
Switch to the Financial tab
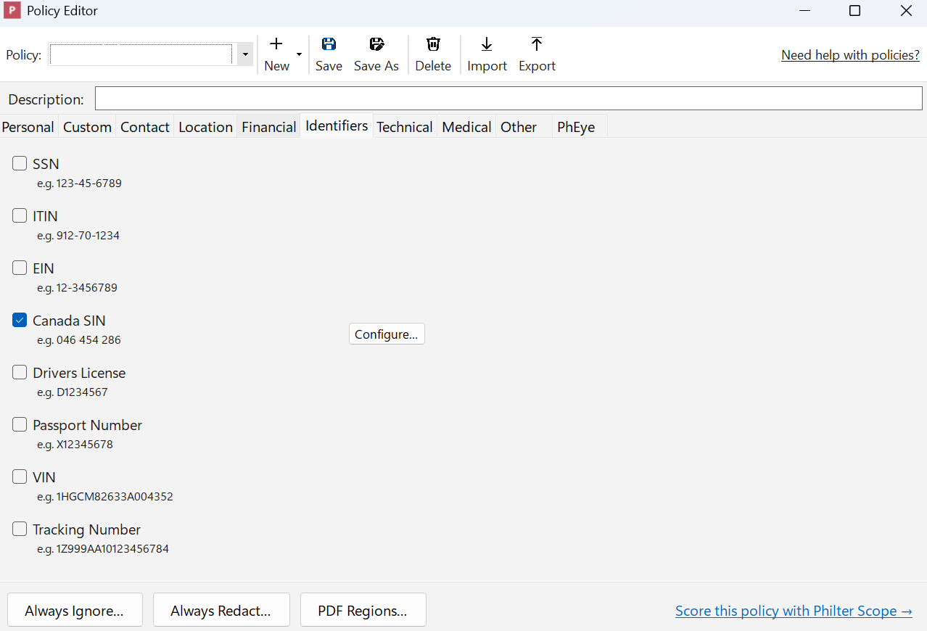coord(269,127)
